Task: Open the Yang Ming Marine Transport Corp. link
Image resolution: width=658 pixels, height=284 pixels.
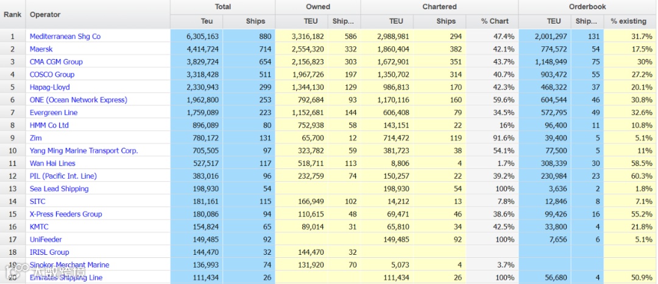Action: click(84, 150)
